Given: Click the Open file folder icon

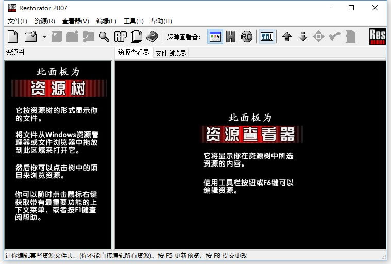Looking at the screenshot, I should pos(30,37).
